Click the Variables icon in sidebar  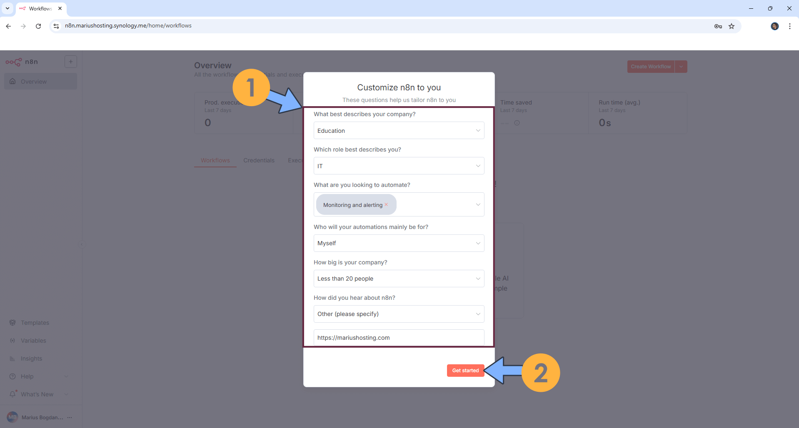coord(12,341)
